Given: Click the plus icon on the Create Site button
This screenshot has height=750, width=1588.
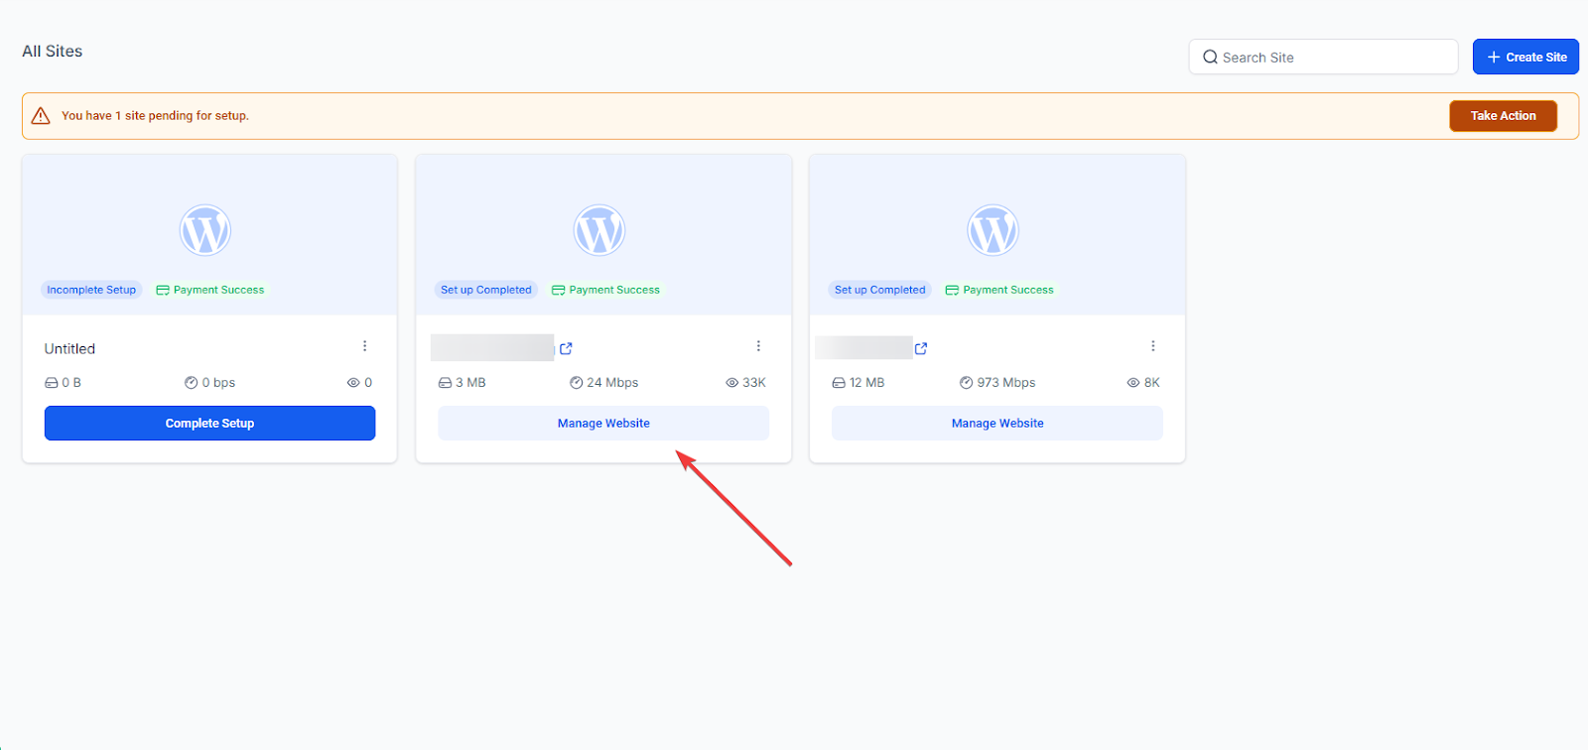Looking at the screenshot, I should pos(1494,57).
